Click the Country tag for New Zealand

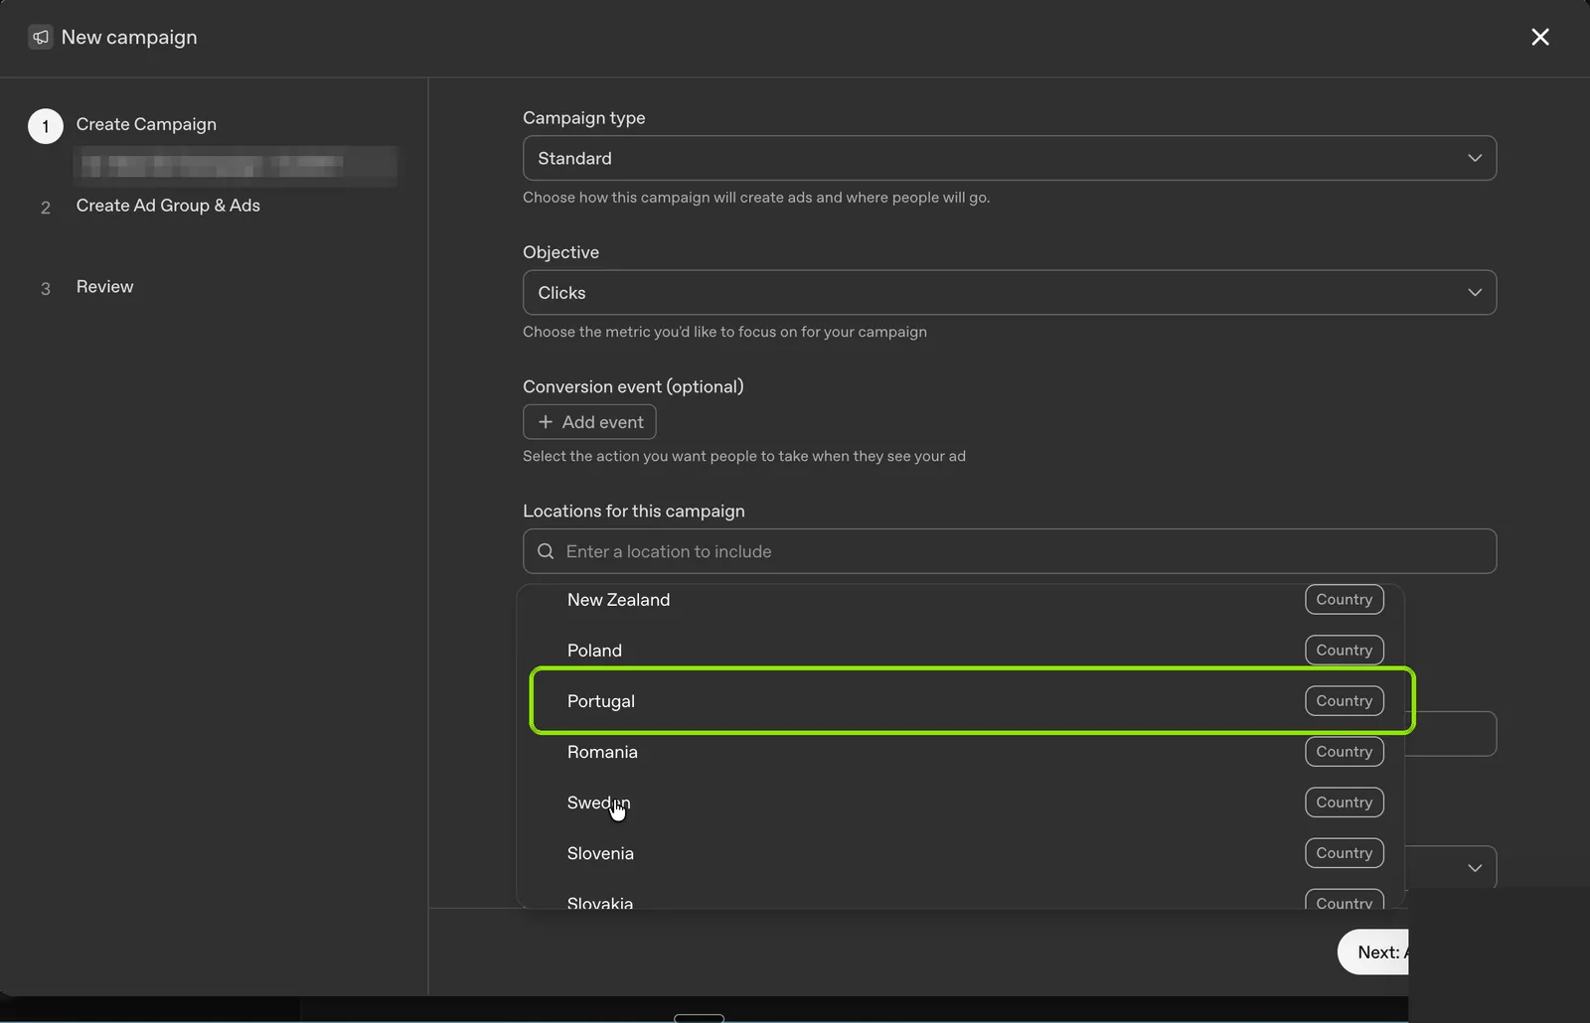click(x=1345, y=600)
